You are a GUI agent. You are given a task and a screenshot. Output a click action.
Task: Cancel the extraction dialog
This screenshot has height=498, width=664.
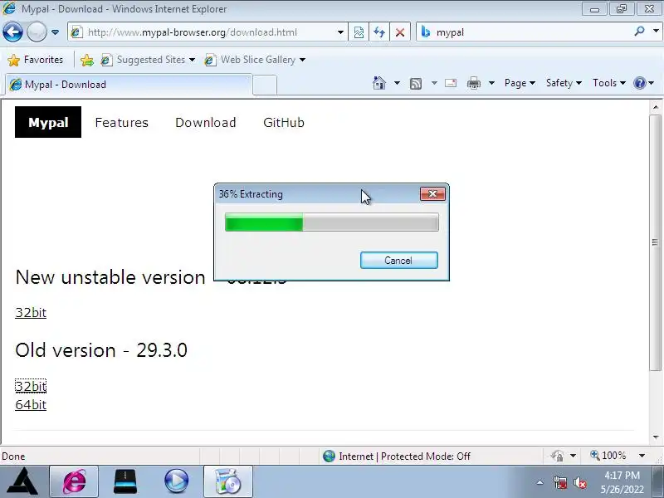399,260
